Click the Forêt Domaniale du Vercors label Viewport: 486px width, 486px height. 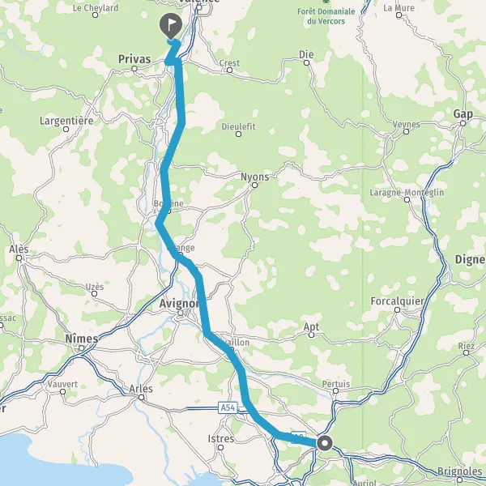tap(326, 16)
